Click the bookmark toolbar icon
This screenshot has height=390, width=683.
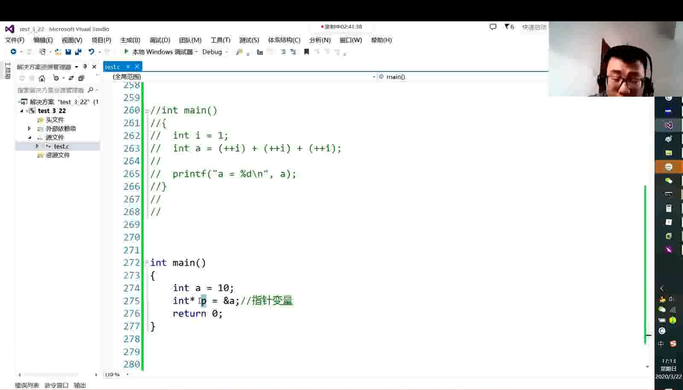click(x=306, y=52)
